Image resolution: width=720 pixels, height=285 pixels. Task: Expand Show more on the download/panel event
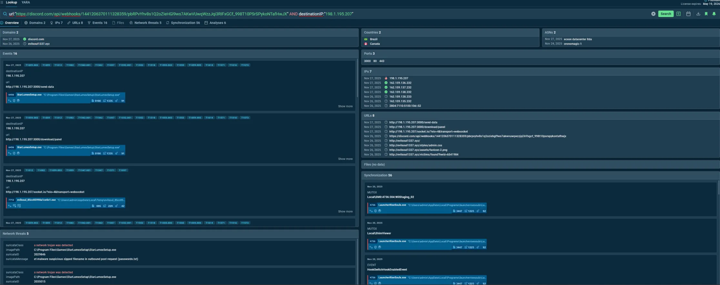(345, 159)
